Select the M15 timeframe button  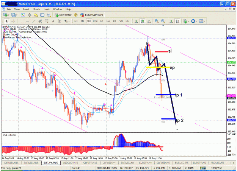(89, 21)
